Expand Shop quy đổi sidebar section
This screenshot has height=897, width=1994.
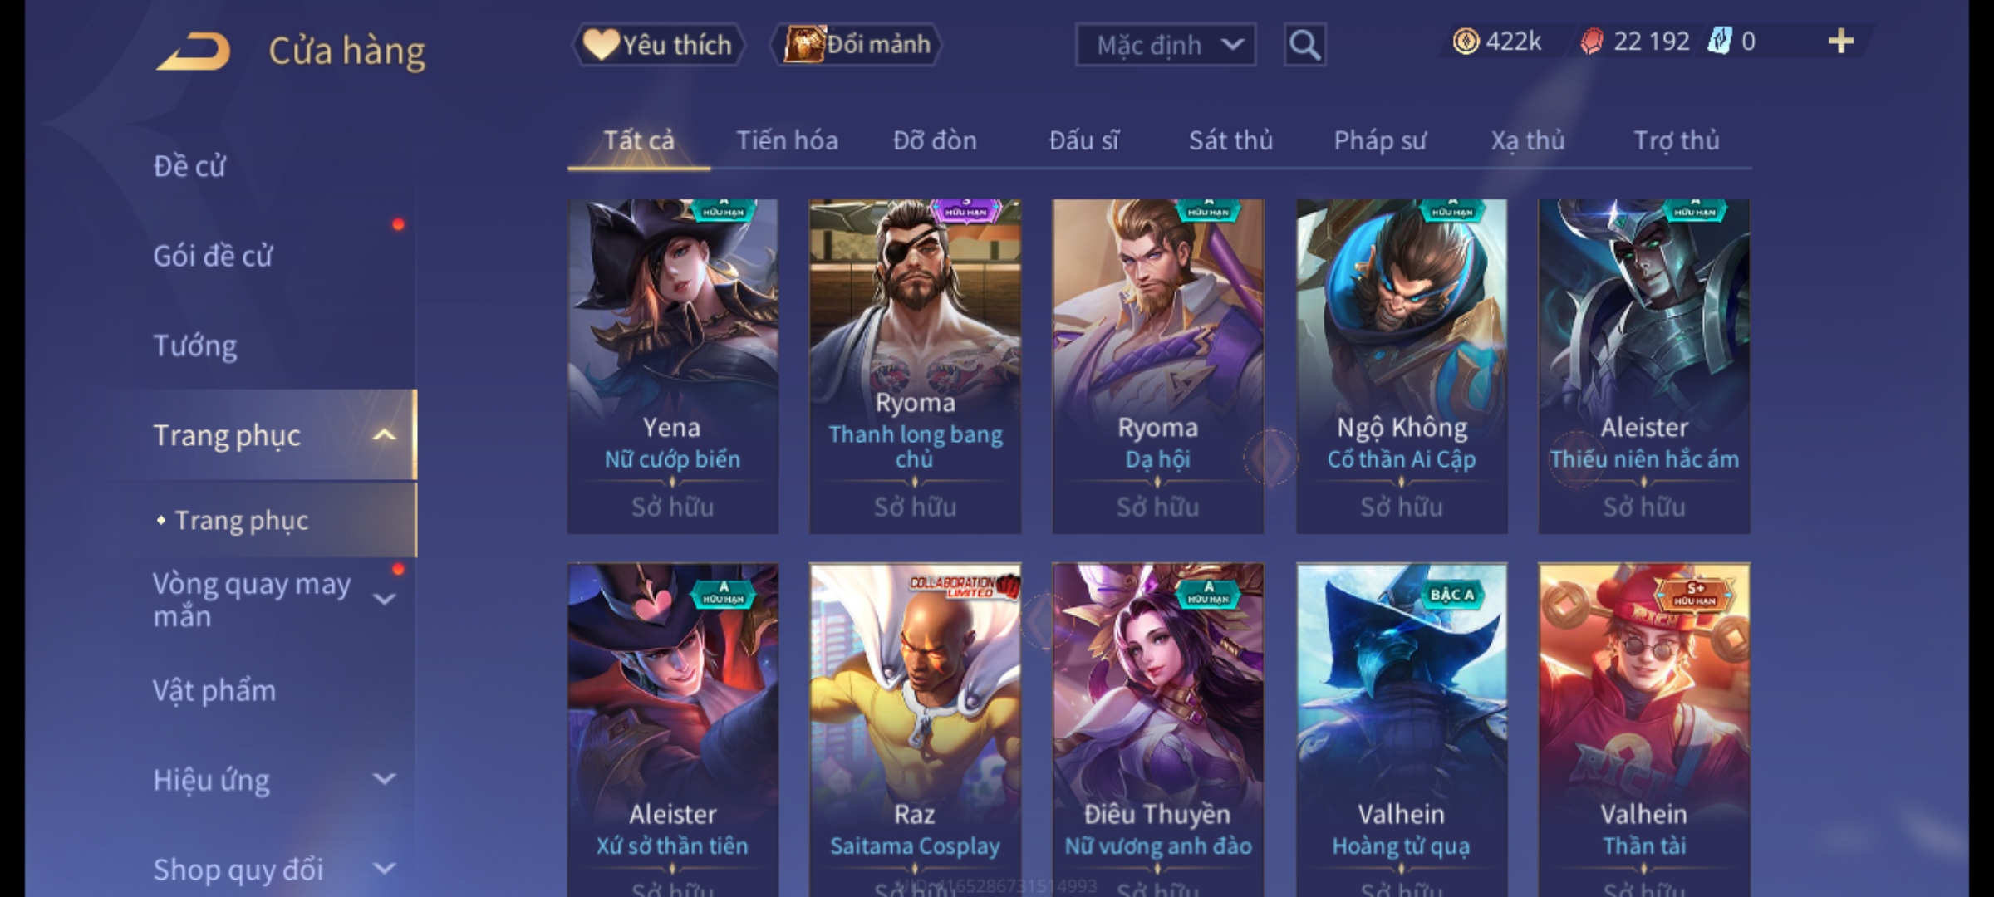384,869
